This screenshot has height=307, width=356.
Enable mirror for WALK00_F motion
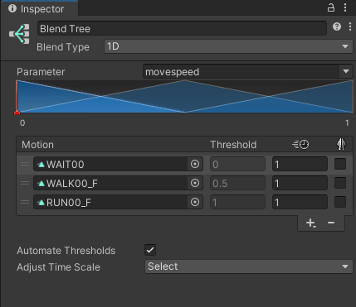pyautogui.click(x=340, y=183)
